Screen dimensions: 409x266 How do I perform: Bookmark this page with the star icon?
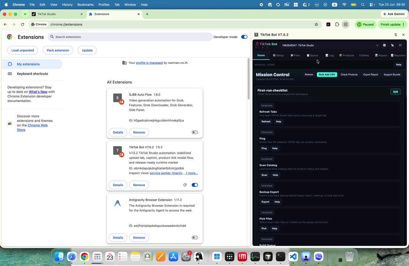point(316,24)
